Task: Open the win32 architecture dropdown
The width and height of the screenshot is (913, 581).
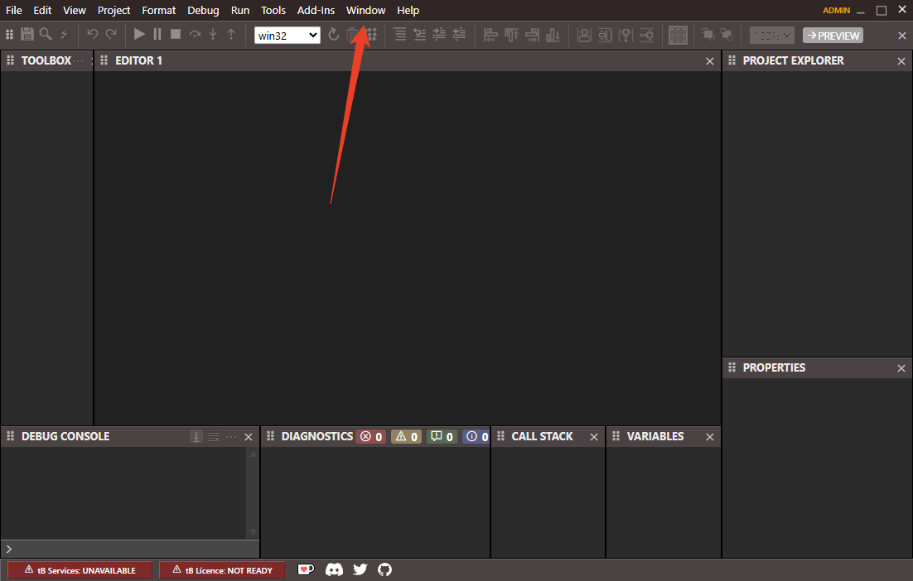Action: [287, 35]
